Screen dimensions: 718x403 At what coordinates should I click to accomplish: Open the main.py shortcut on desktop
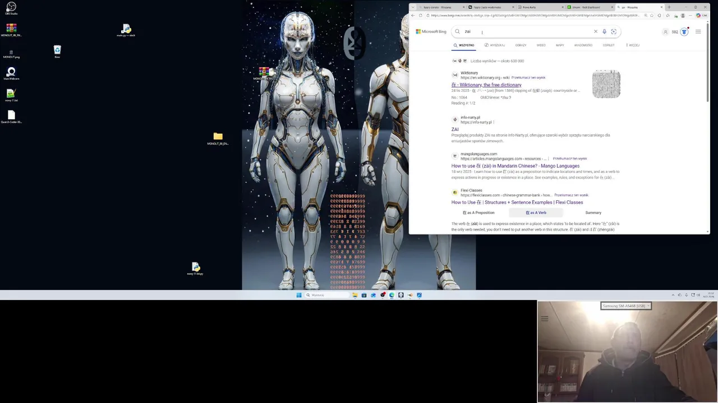click(x=126, y=30)
